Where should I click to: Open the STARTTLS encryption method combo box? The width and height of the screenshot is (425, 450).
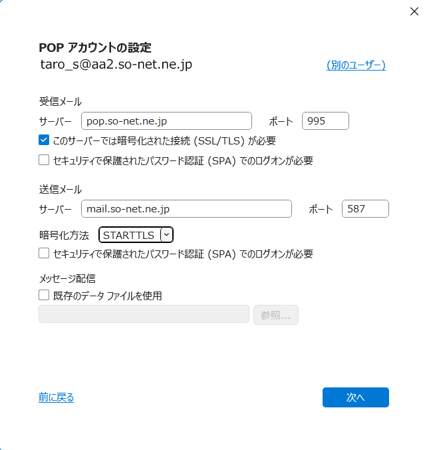(130, 235)
